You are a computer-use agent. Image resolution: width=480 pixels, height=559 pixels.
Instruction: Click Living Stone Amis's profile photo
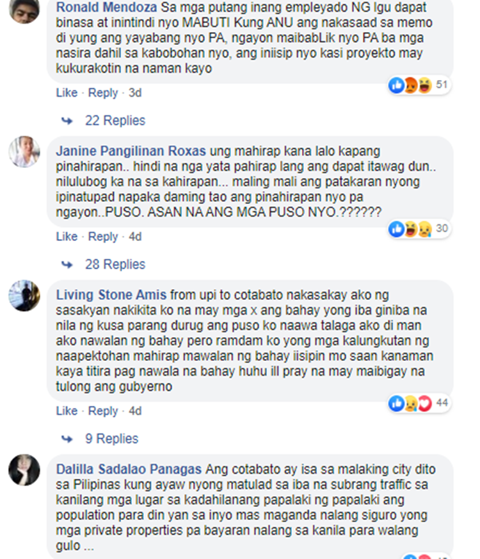click(24, 296)
